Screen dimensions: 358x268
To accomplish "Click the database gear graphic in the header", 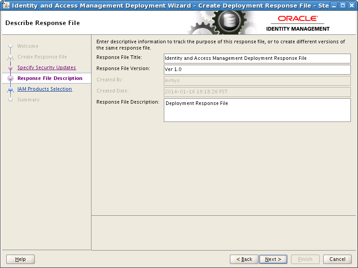I will (229, 21).
